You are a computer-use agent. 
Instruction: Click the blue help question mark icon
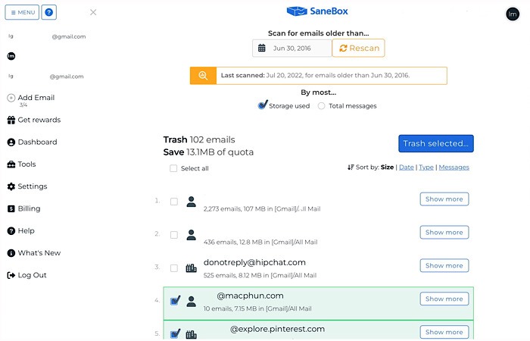pos(49,13)
